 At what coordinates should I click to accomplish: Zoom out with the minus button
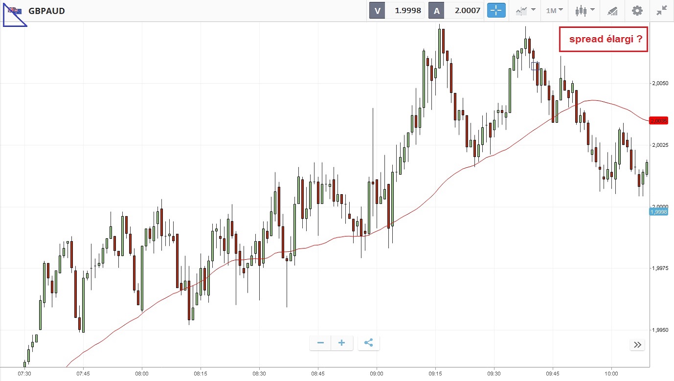320,343
